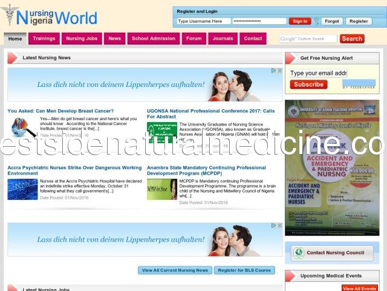Open the Journals menu item
Image resolution: width=387 pixels, height=291 pixels.
point(223,39)
